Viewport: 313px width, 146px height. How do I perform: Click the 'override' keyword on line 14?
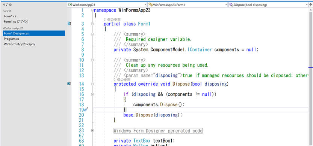click(x=148, y=84)
